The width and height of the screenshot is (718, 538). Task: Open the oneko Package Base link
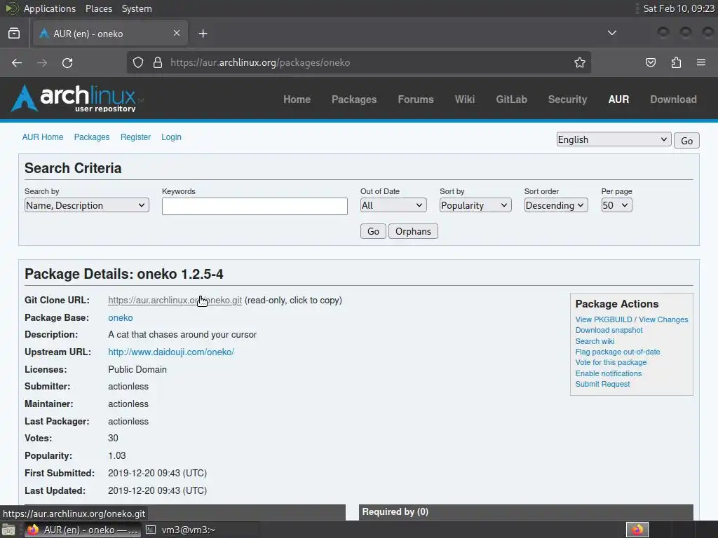(x=121, y=317)
